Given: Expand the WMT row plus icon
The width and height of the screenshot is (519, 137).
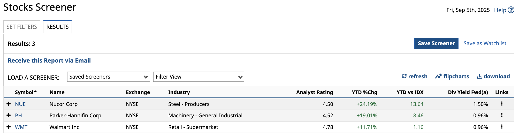Looking at the screenshot, I should pyautogui.click(x=9, y=127).
